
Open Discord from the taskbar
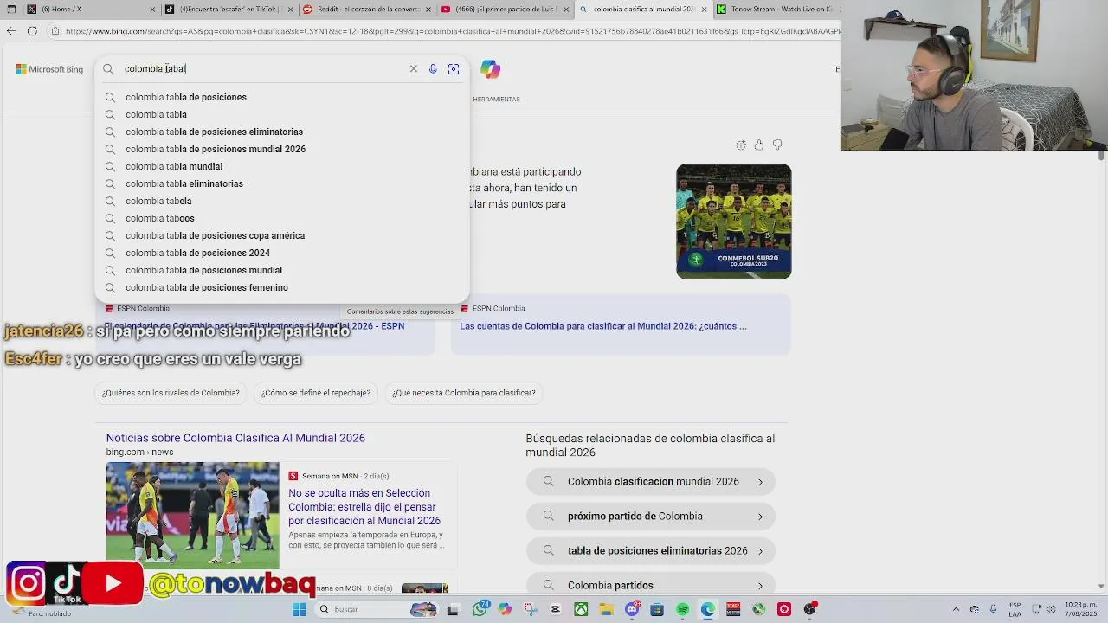(x=632, y=609)
